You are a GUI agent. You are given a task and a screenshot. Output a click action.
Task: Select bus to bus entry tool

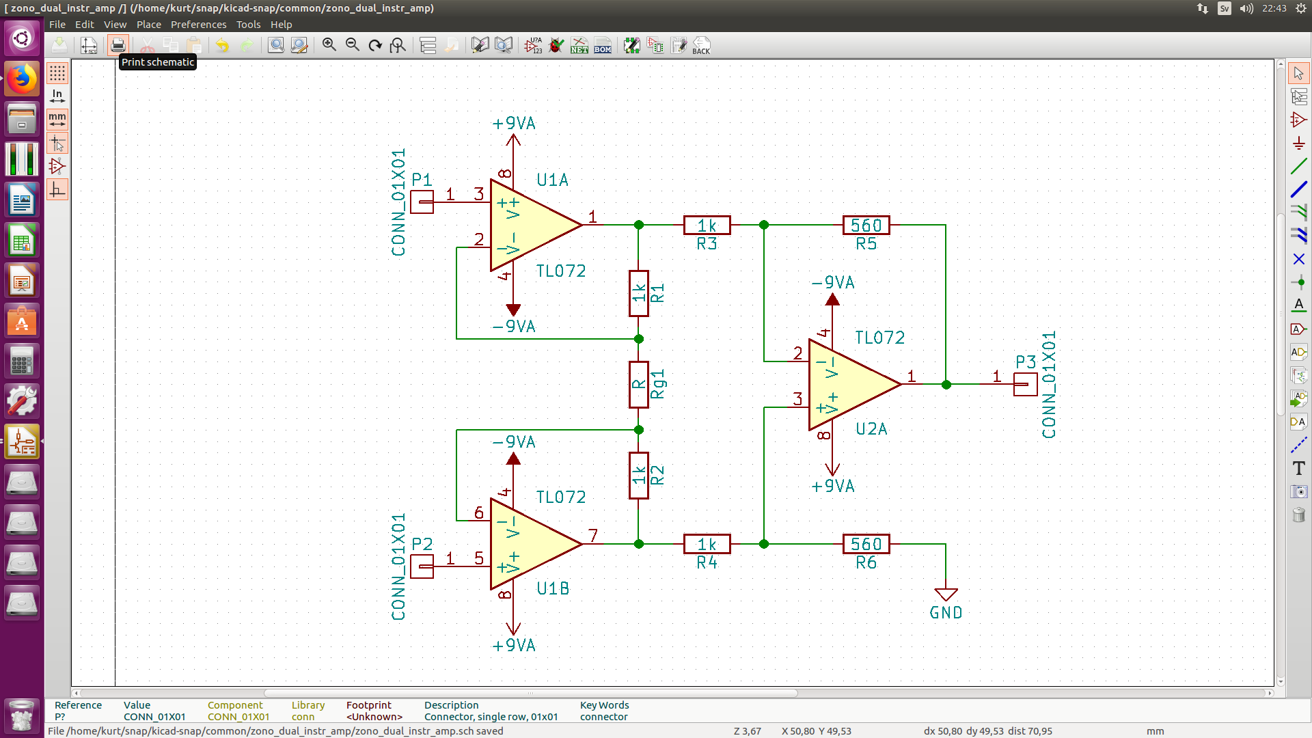[1299, 236]
